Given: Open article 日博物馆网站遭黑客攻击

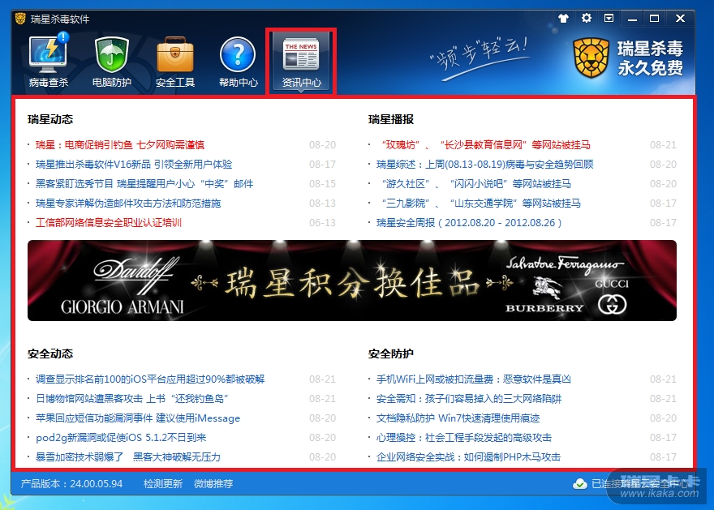Looking at the screenshot, I should (x=132, y=399).
